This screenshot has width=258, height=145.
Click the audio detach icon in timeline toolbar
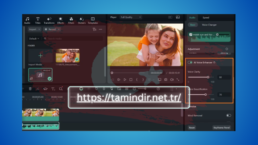(45, 89)
